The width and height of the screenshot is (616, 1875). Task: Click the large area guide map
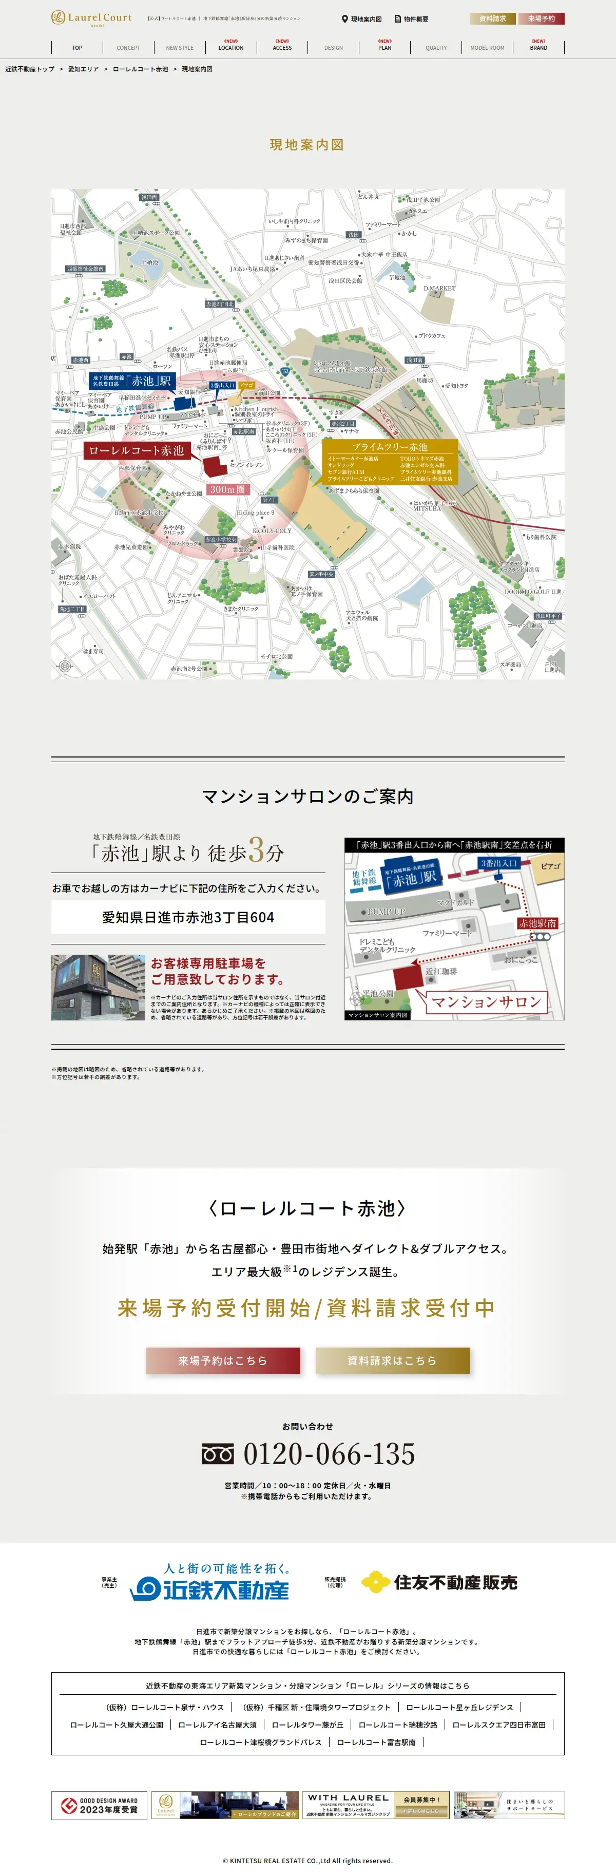click(x=307, y=434)
